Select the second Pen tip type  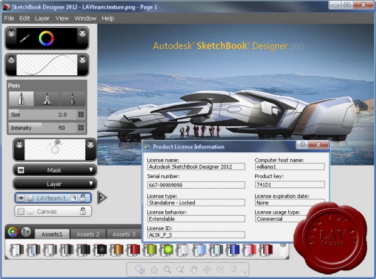pyautogui.click(x=47, y=98)
